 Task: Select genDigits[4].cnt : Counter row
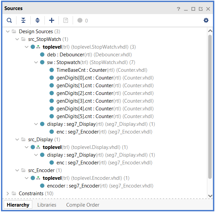(105, 109)
